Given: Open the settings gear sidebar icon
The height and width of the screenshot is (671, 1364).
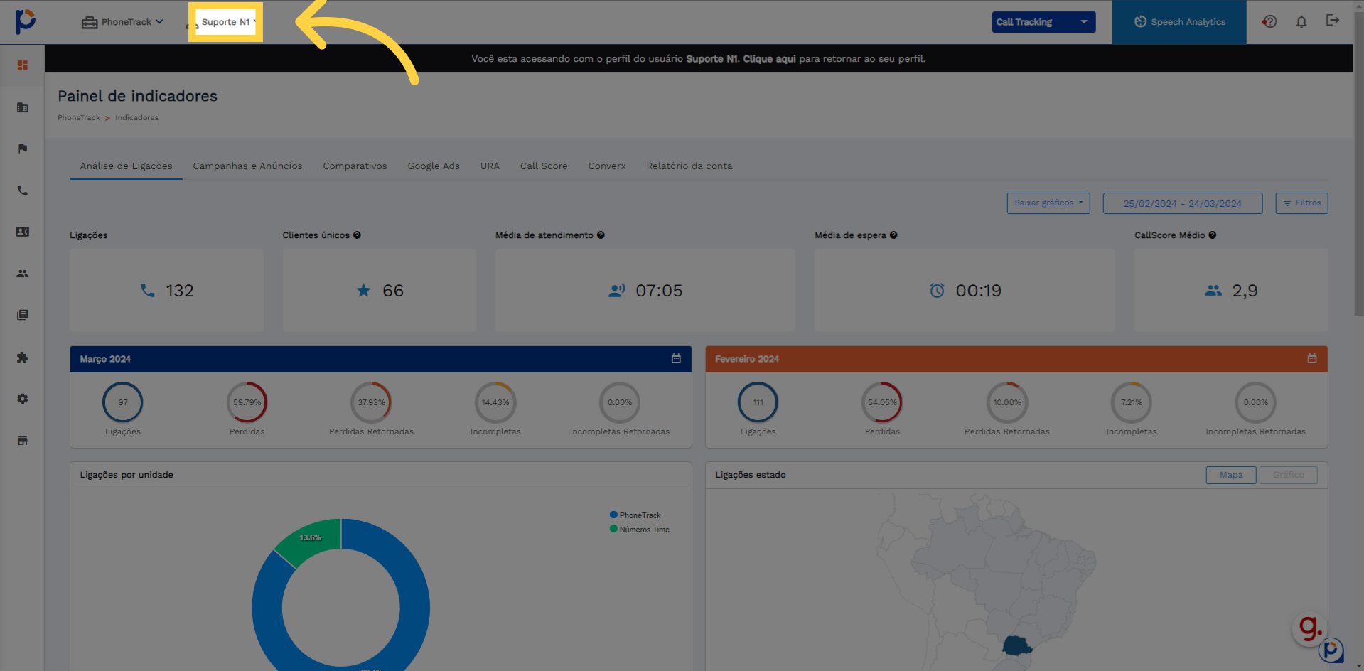Looking at the screenshot, I should point(23,399).
